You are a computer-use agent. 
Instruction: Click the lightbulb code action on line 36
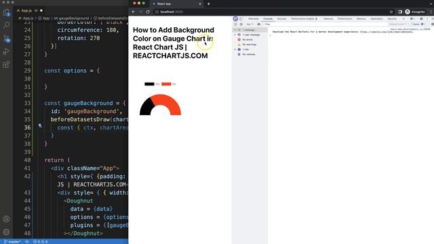[40, 126]
